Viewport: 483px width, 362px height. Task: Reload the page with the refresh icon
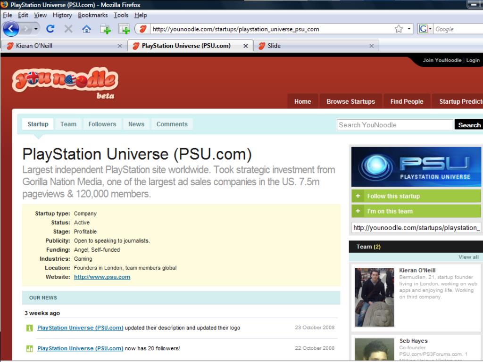(50, 29)
